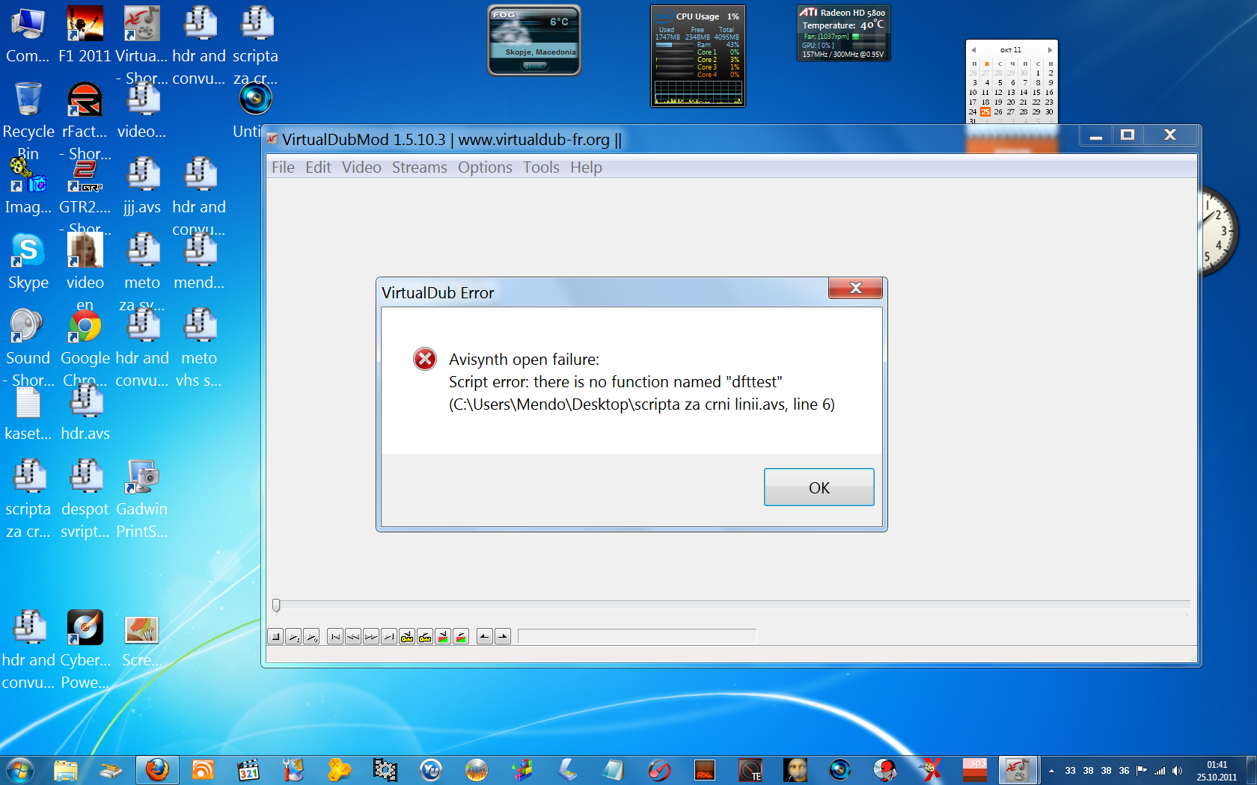The width and height of the screenshot is (1257, 785).
Task: Select the F1 2011 desktop shortcut
Action: click(x=85, y=35)
